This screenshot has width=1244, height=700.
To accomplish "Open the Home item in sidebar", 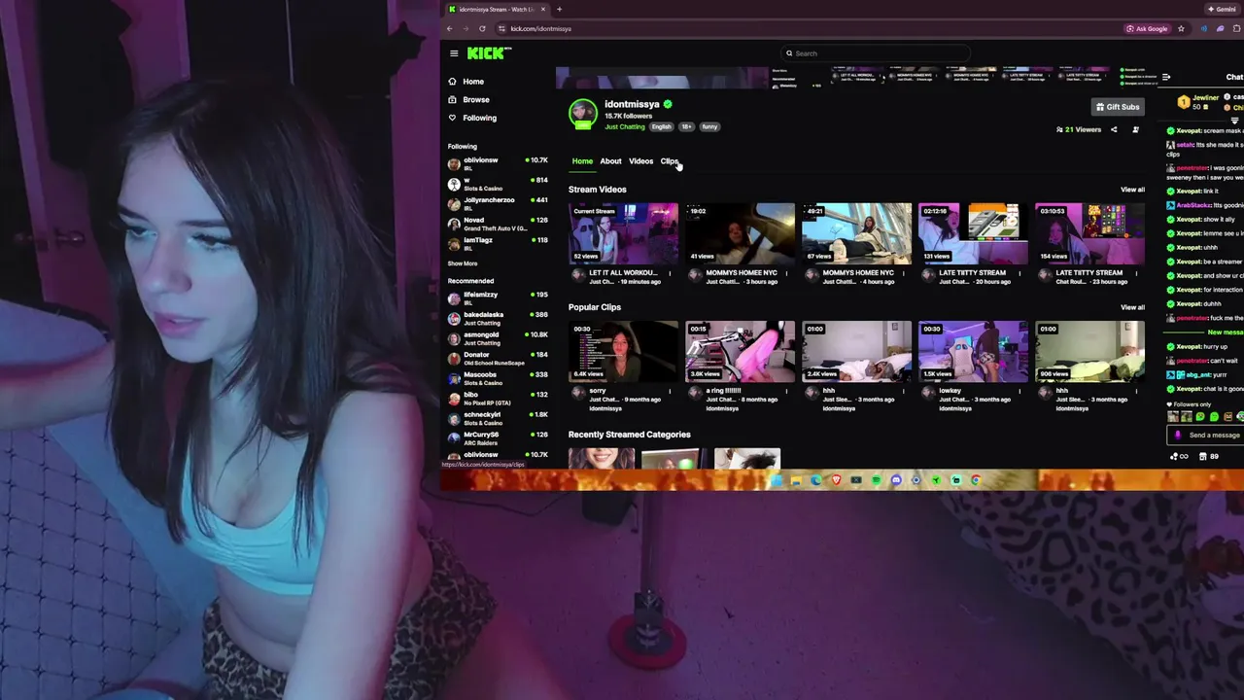I will [466, 82].
